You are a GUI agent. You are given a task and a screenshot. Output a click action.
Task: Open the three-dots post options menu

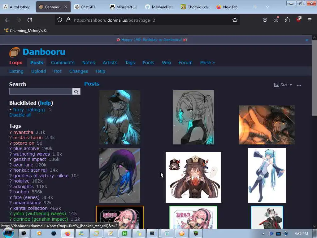coord(299,86)
